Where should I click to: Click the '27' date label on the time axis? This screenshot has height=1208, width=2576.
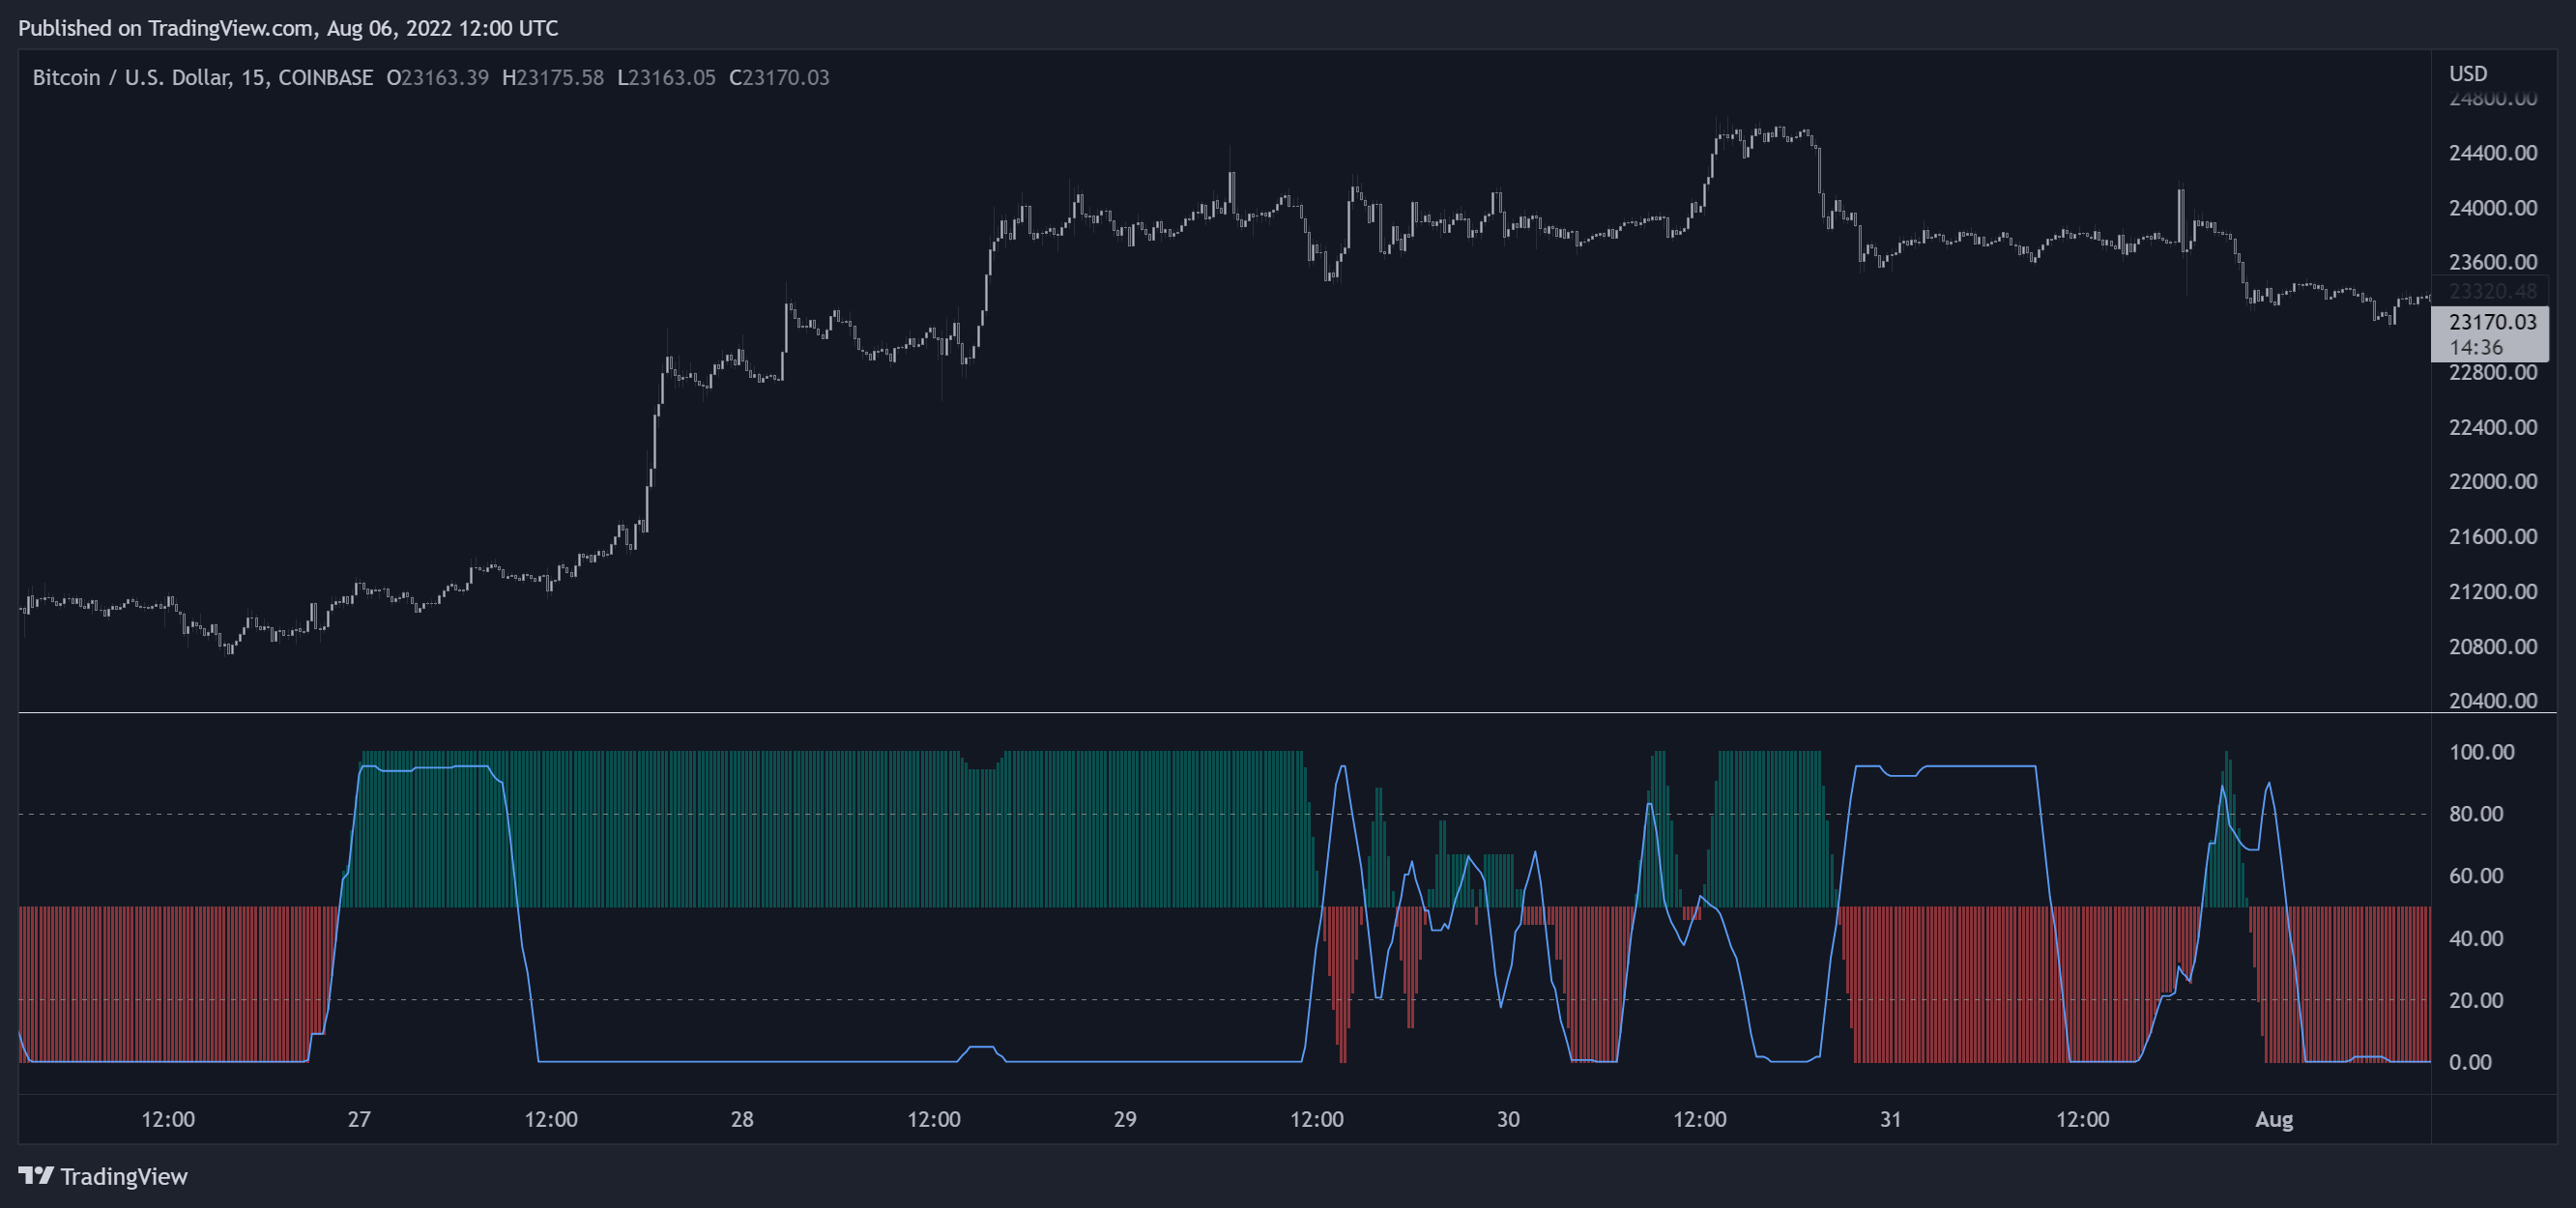point(359,1119)
